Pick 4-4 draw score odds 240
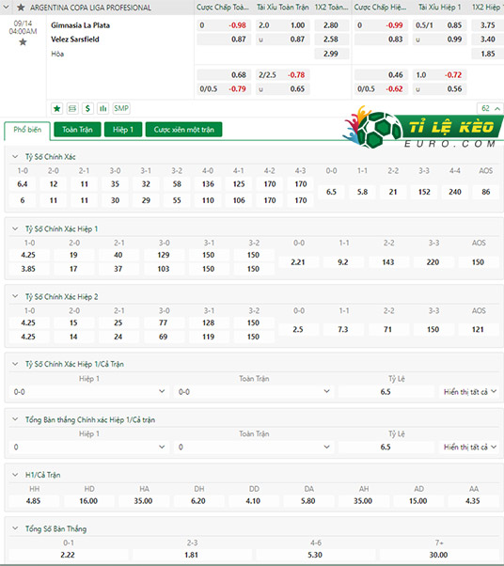 click(455, 192)
